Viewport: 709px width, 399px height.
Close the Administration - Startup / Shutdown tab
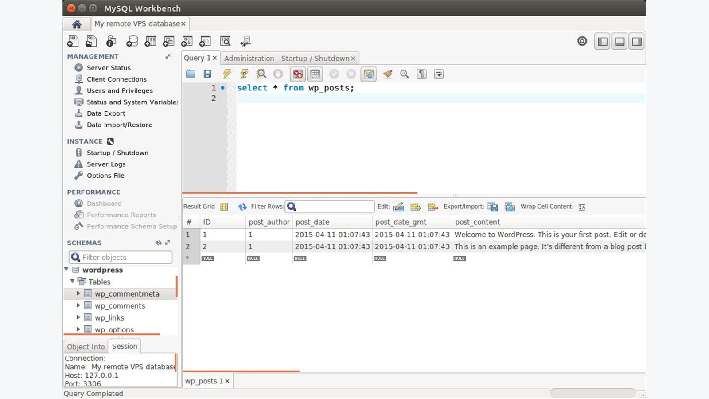pyautogui.click(x=353, y=59)
